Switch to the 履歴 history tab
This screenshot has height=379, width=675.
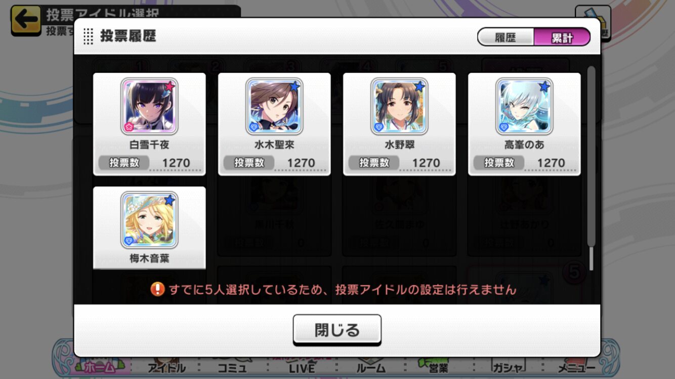point(505,37)
